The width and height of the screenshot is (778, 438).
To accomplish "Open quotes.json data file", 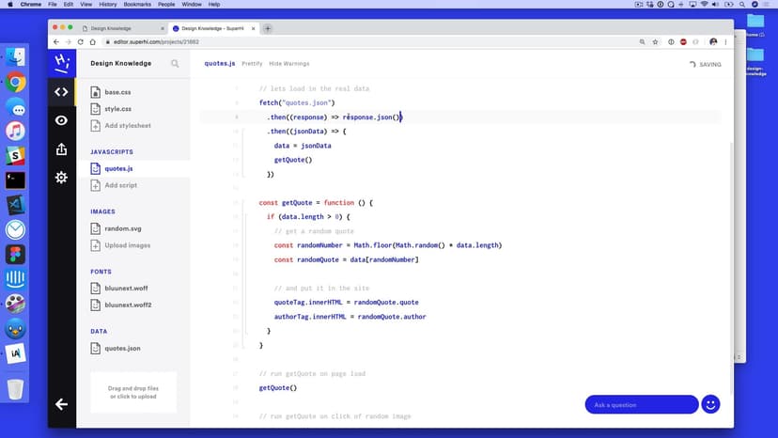I will pos(122,348).
